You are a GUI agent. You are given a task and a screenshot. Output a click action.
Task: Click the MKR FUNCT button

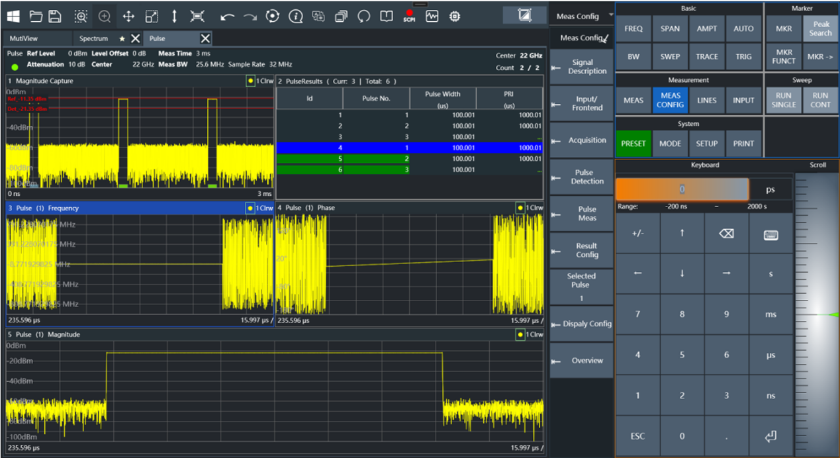tap(784, 57)
